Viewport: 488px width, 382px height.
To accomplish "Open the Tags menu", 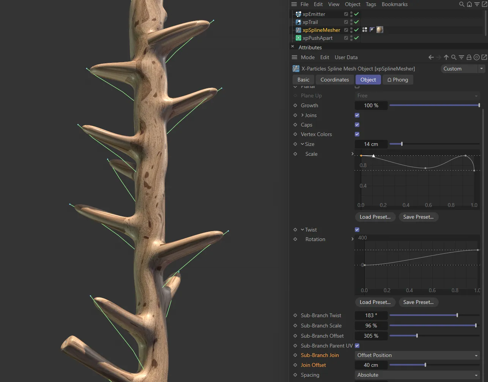I will tap(371, 4).
